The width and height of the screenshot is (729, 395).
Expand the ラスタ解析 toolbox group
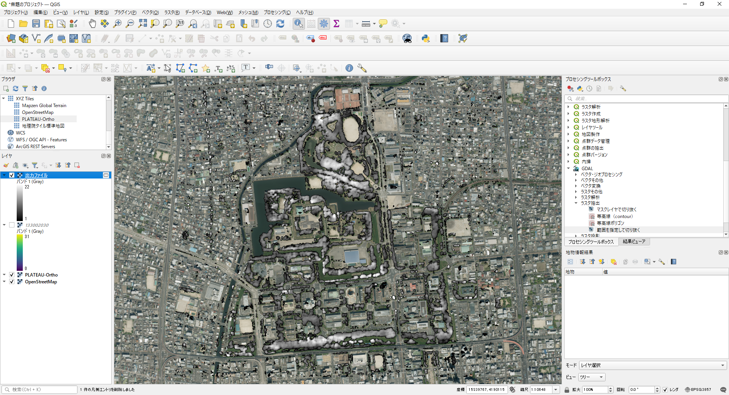[x=568, y=107]
